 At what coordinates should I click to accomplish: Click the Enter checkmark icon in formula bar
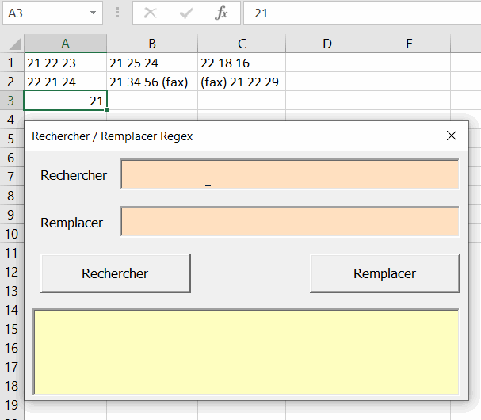point(186,13)
